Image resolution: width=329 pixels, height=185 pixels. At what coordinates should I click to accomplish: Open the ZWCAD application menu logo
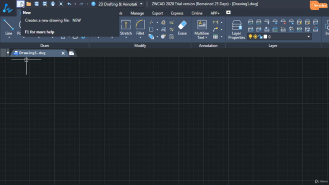(8, 8)
